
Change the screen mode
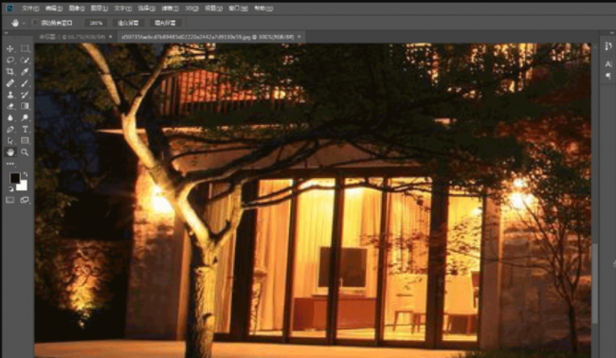[25, 200]
